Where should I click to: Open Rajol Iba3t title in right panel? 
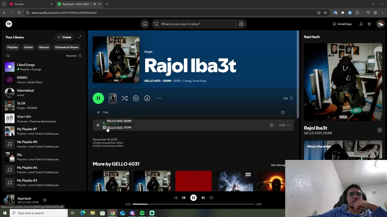pos(315,128)
